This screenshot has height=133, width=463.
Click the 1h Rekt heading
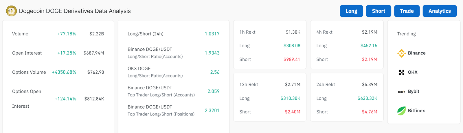tap(247, 32)
